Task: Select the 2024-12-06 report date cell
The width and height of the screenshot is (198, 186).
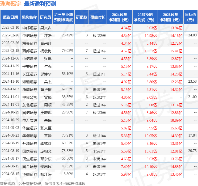Action: click(x=10, y=58)
